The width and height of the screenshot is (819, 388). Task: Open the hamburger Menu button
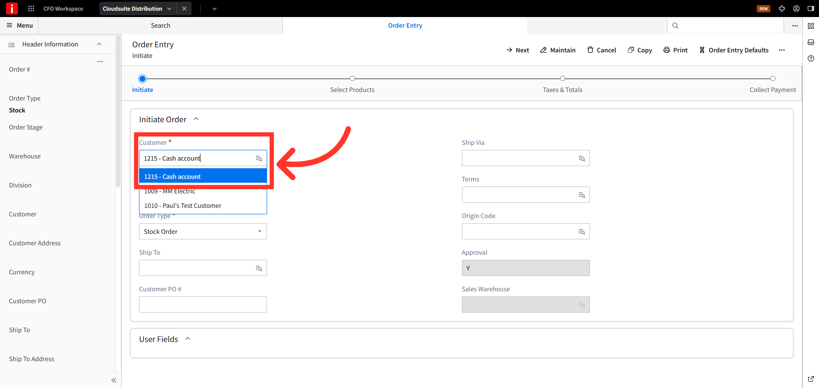point(20,26)
